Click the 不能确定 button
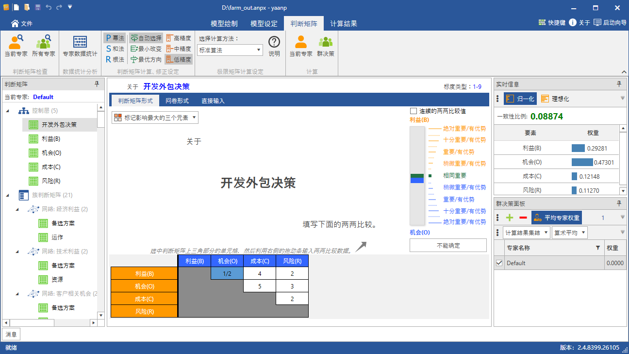The height and width of the screenshot is (354, 629). [447, 245]
